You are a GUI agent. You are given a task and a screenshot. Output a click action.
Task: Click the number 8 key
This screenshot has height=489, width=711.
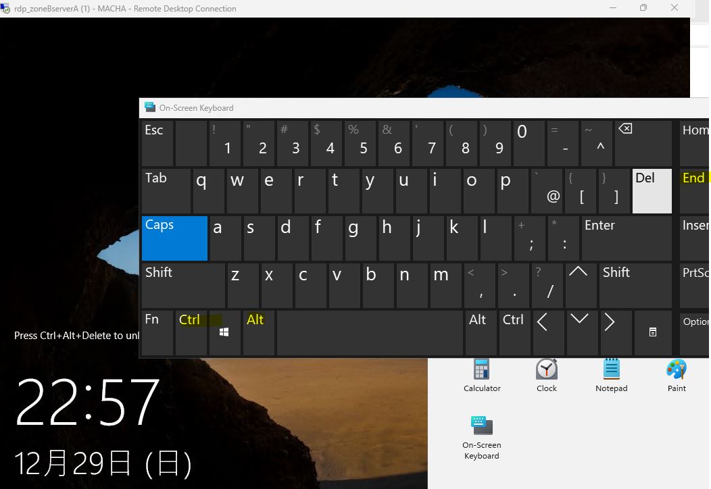pos(462,143)
